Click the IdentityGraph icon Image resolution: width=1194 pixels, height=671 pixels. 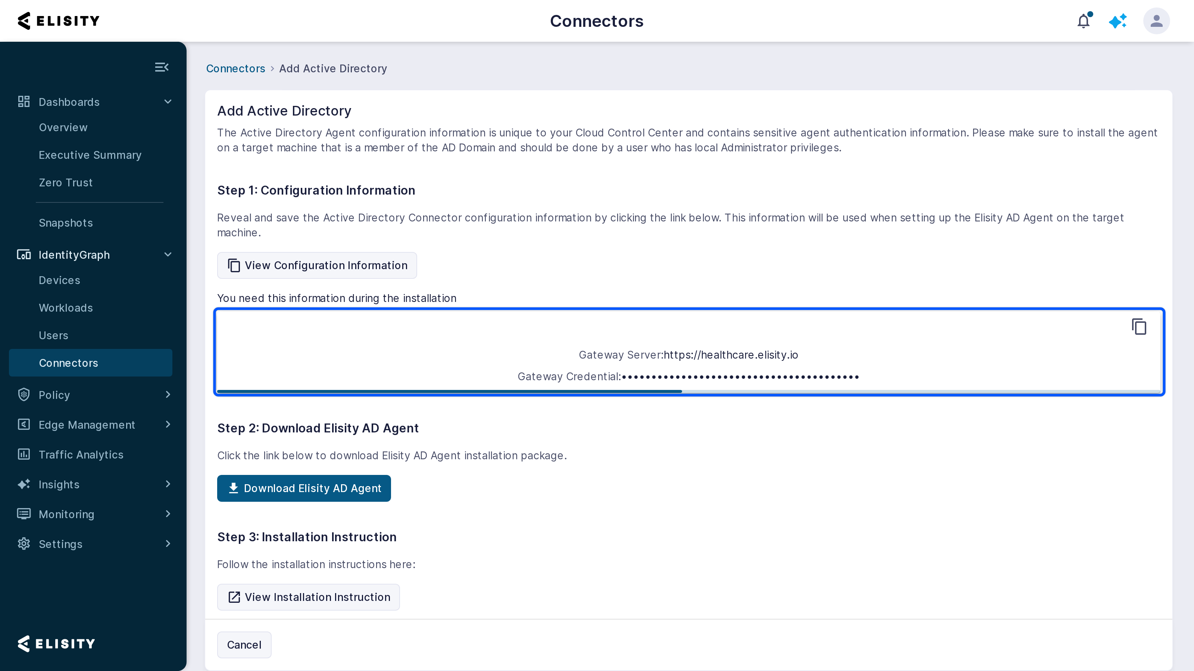(24, 254)
